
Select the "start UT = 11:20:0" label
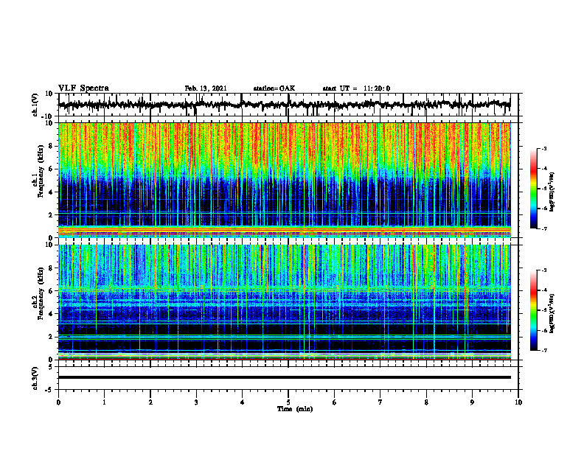coord(356,88)
